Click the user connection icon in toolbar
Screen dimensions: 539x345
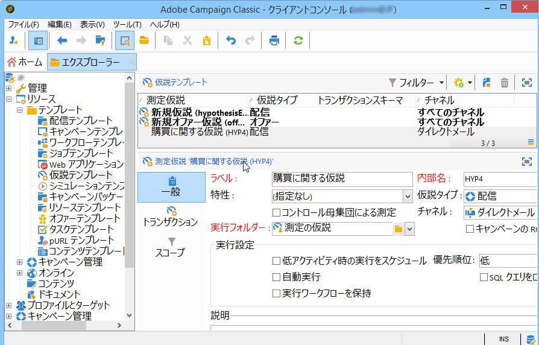pos(14,41)
